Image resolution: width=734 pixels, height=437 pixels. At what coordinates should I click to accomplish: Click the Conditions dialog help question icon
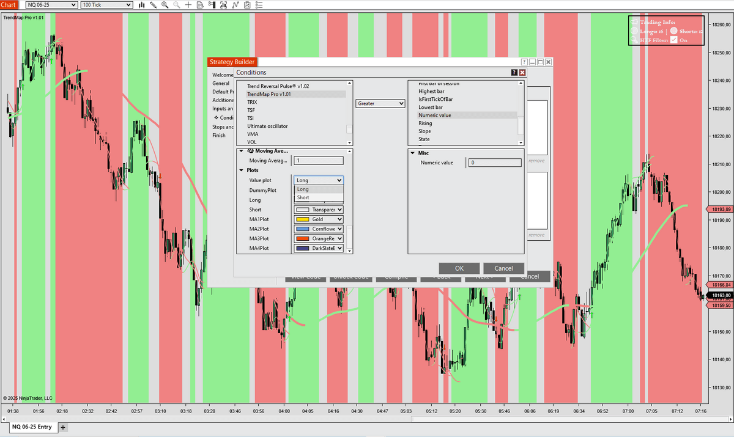tap(514, 72)
